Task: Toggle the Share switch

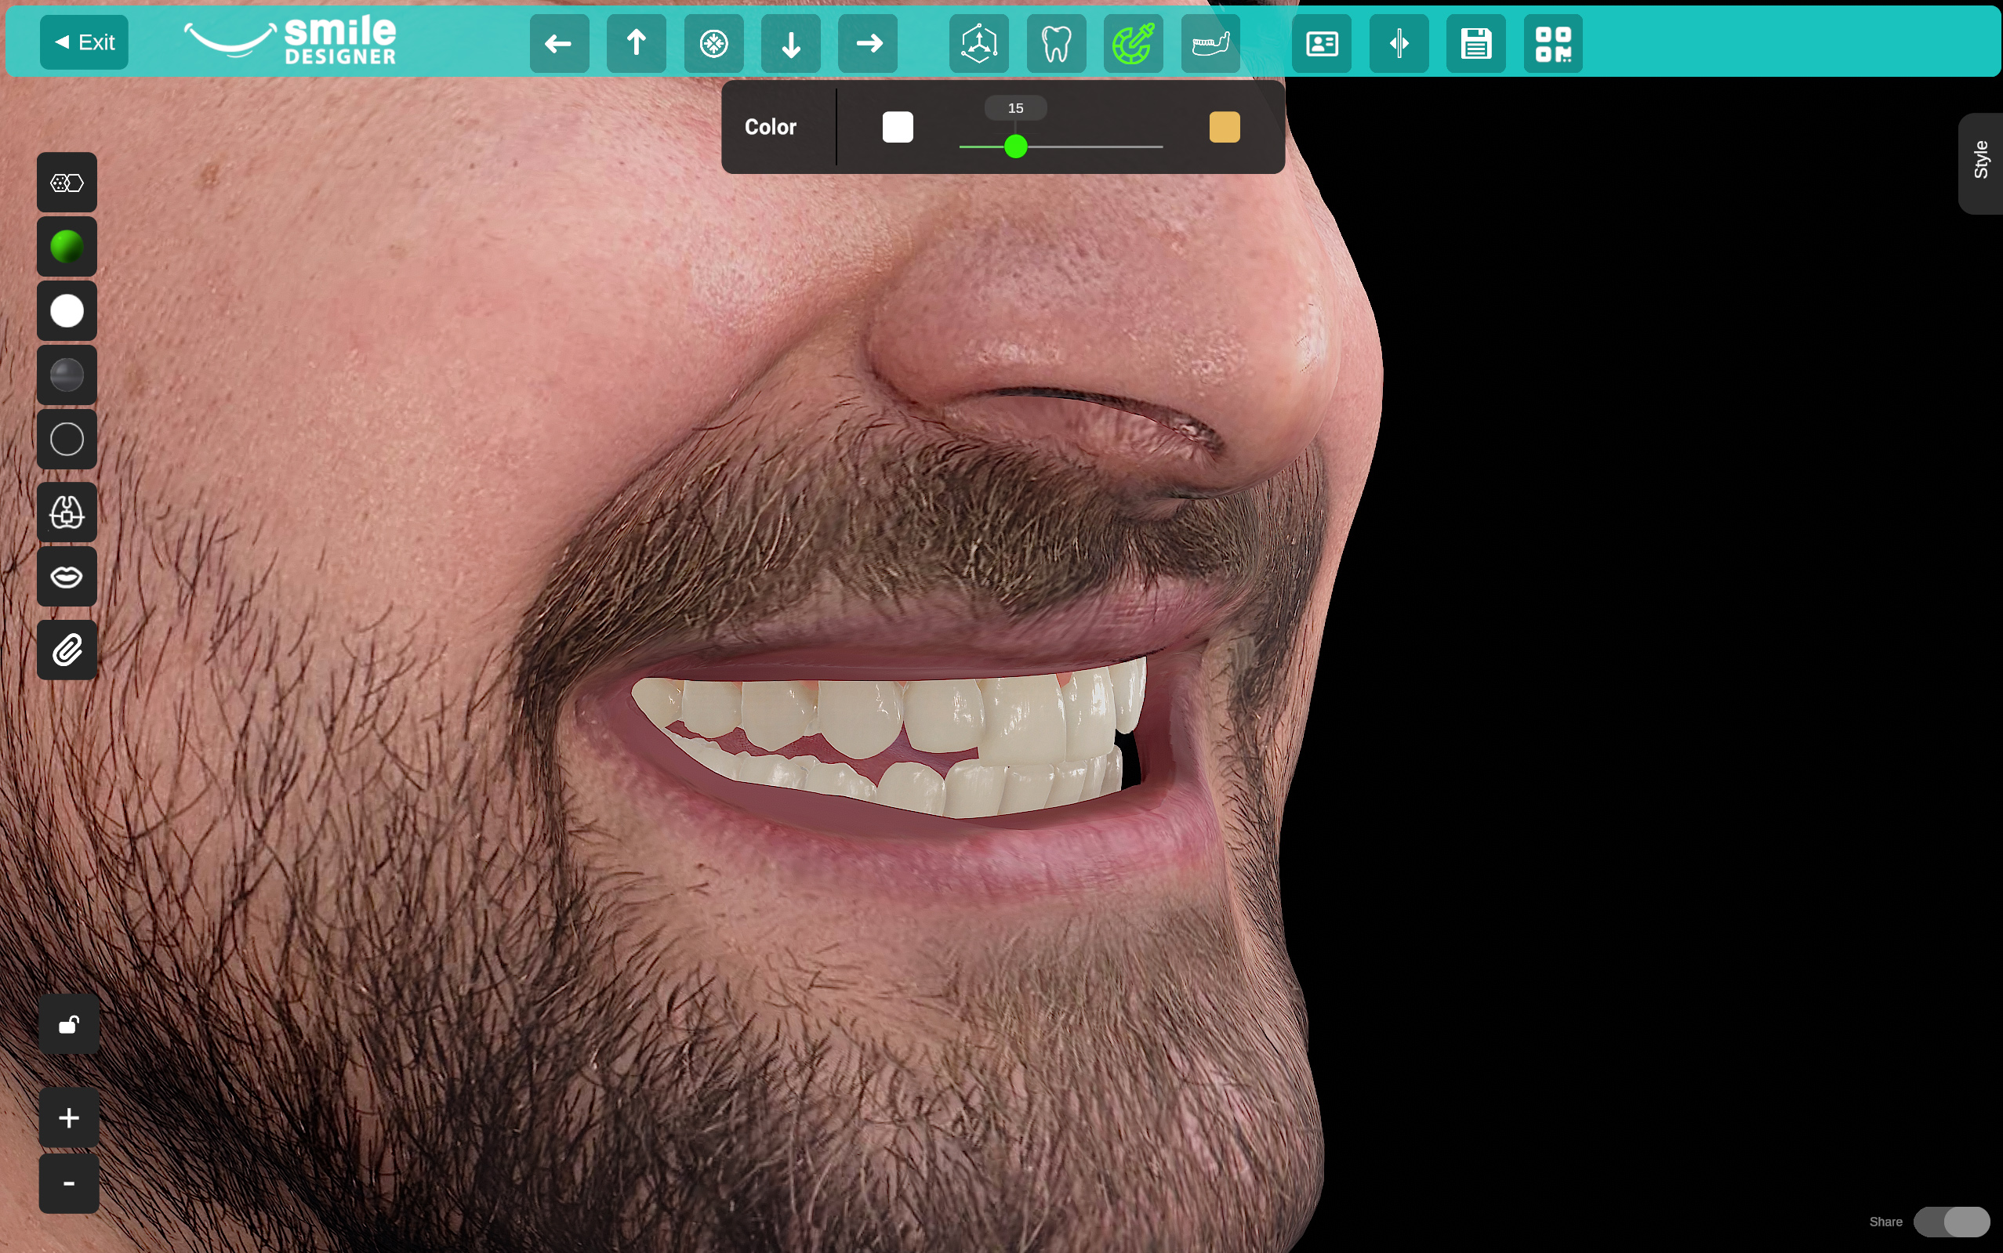Action: [x=1951, y=1222]
